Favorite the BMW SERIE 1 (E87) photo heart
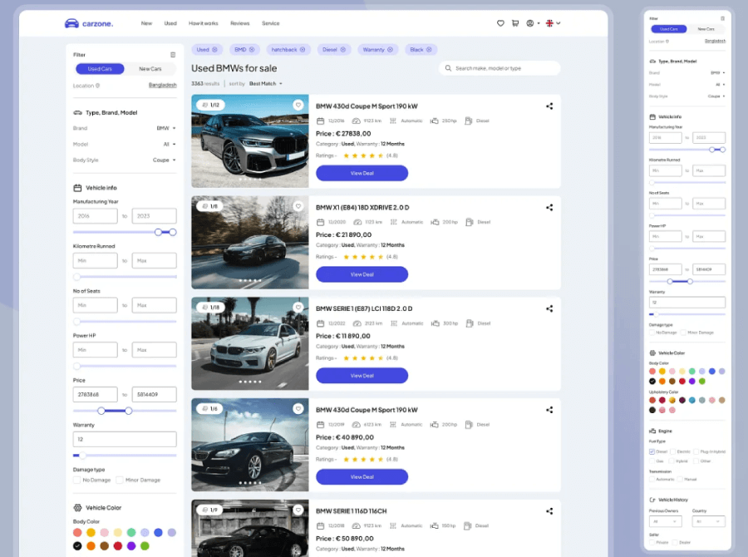748x557 pixels. tap(298, 308)
